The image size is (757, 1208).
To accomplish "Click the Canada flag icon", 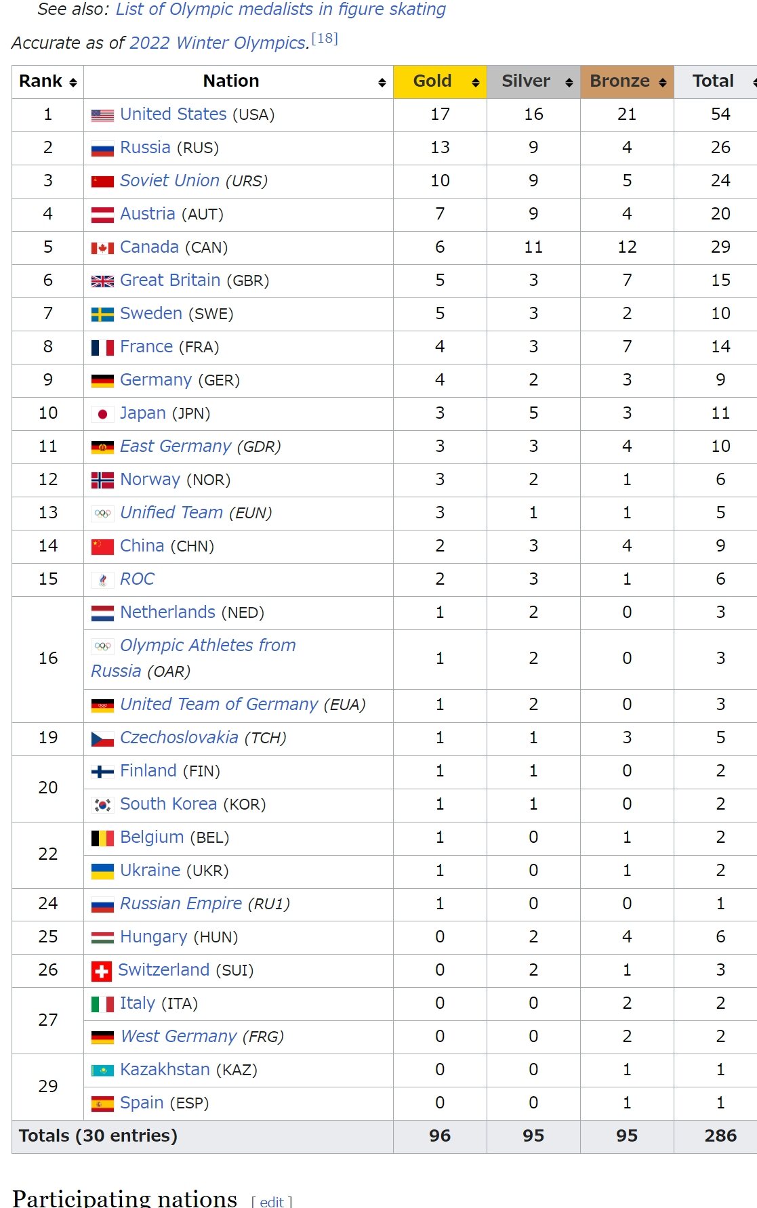I will (x=102, y=248).
